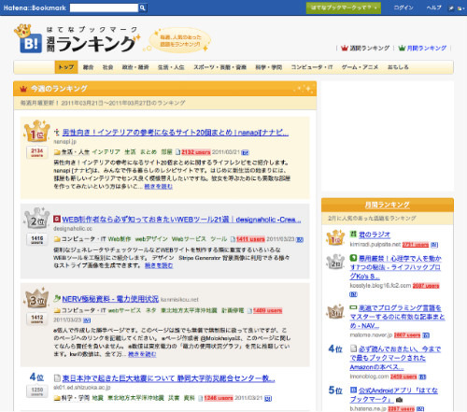This screenshot has width=467, height=412.
Task: Click the red 2132 users bookmark link
Action: [196, 152]
